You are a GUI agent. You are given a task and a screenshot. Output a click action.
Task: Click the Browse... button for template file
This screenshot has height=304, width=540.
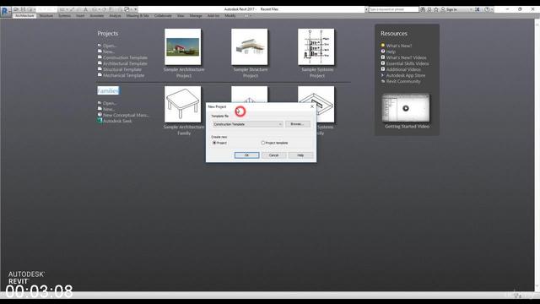pyautogui.click(x=297, y=124)
